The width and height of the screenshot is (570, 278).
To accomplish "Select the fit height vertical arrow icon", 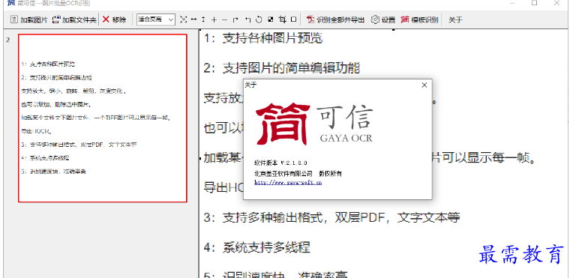I will click(x=203, y=19).
